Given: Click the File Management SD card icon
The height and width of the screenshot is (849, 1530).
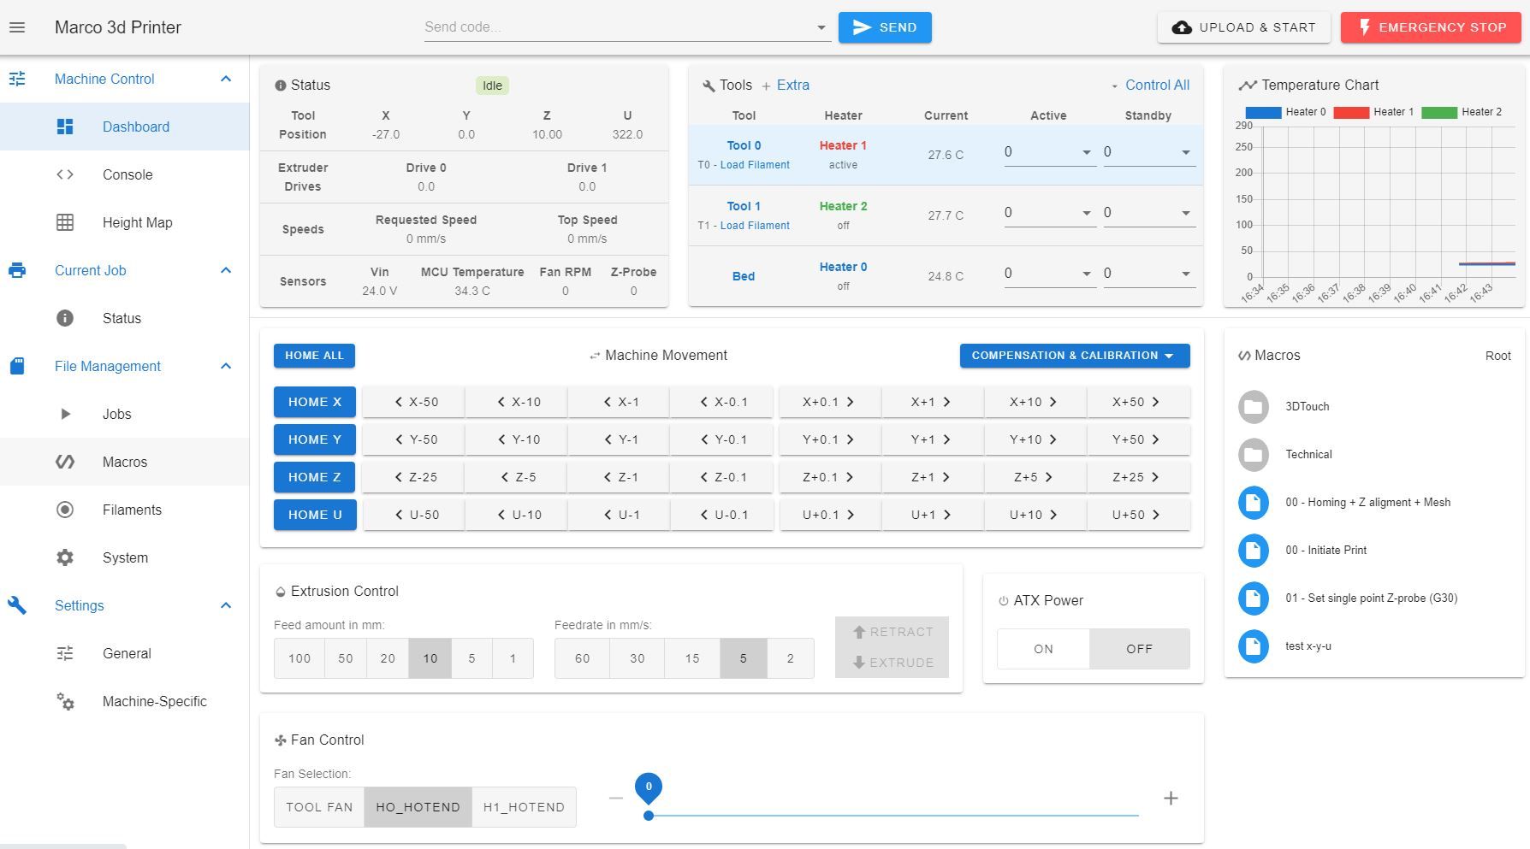Looking at the screenshot, I should 17,366.
